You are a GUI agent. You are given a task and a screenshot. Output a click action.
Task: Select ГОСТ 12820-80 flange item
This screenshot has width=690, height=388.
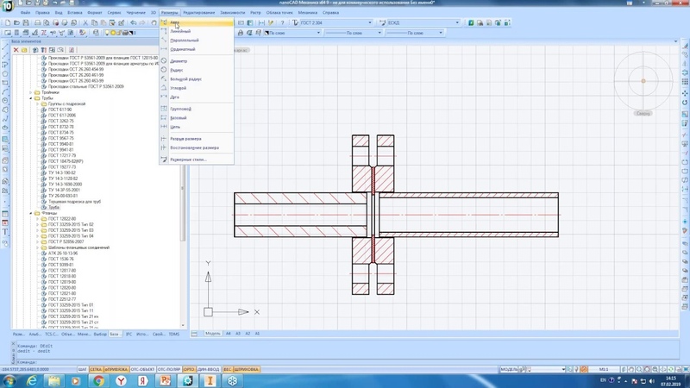[62, 288]
